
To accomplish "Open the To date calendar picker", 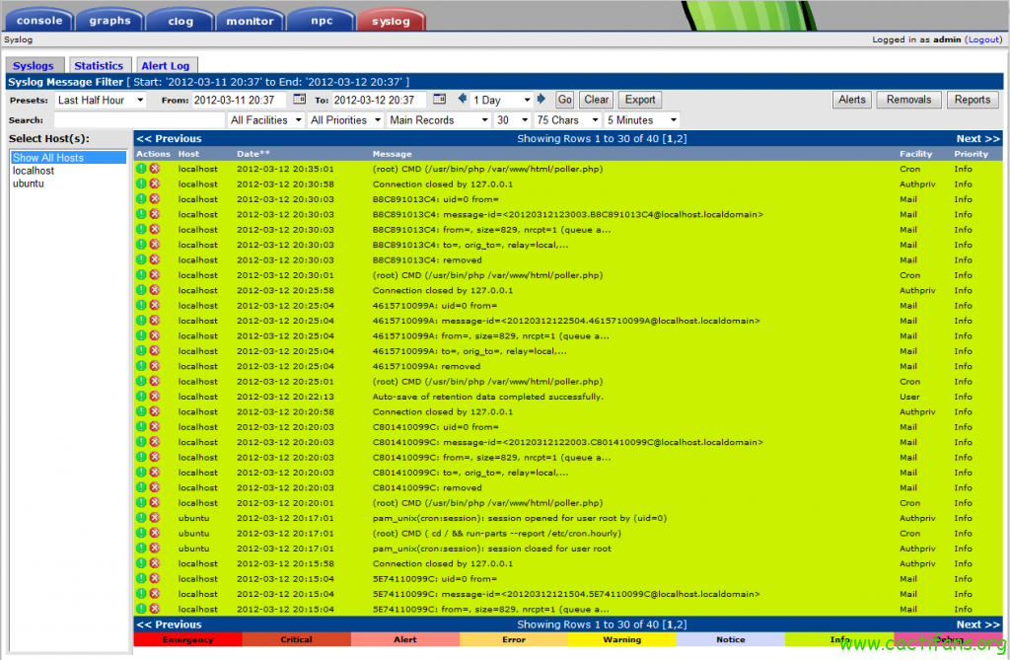I will click(439, 100).
